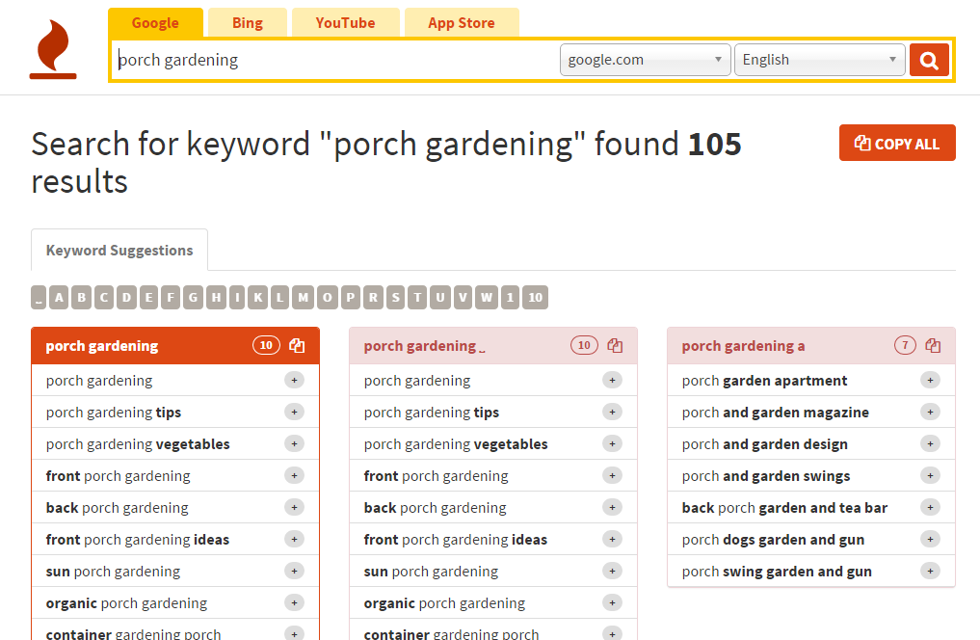Jump to letter A suggestions
Screen dimensions: 980x640
click(59, 298)
